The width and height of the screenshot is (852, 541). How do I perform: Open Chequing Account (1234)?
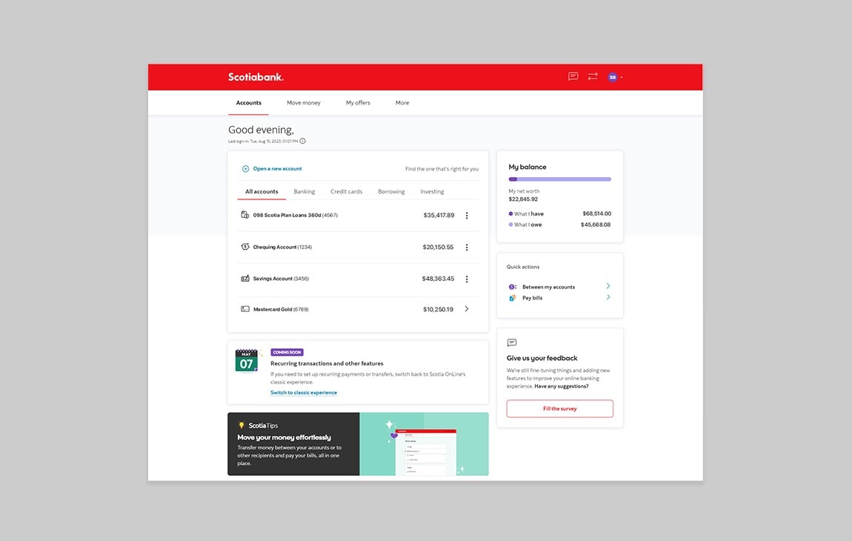pyautogui.click(x=282, y=247)
